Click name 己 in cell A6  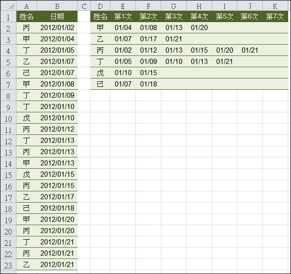pos(26,73)
